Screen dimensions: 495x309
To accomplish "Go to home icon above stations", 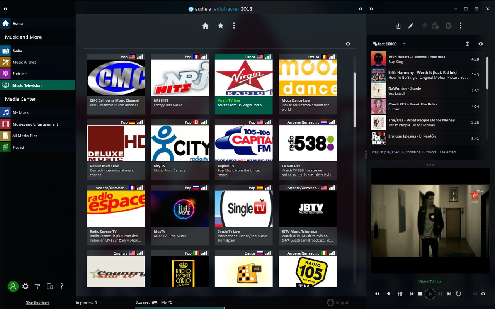I will click(x=206, y=25).
